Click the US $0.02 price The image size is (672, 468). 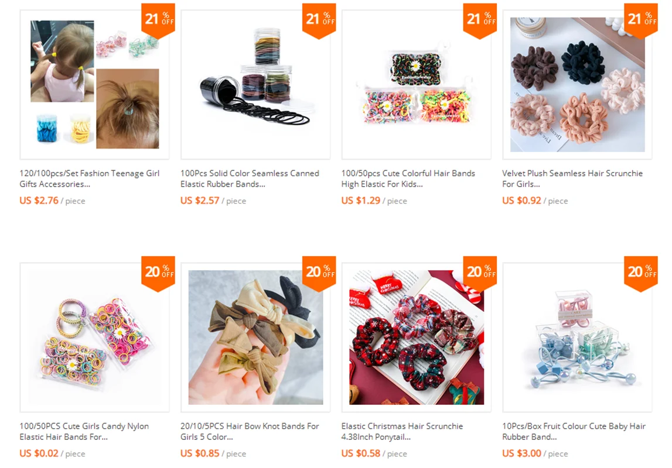pyautogui.click(x=39, y=453)
